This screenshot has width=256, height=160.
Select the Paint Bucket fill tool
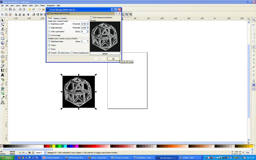[2, 89]
